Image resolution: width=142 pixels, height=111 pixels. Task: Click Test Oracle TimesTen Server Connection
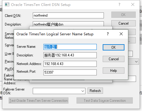38,101
